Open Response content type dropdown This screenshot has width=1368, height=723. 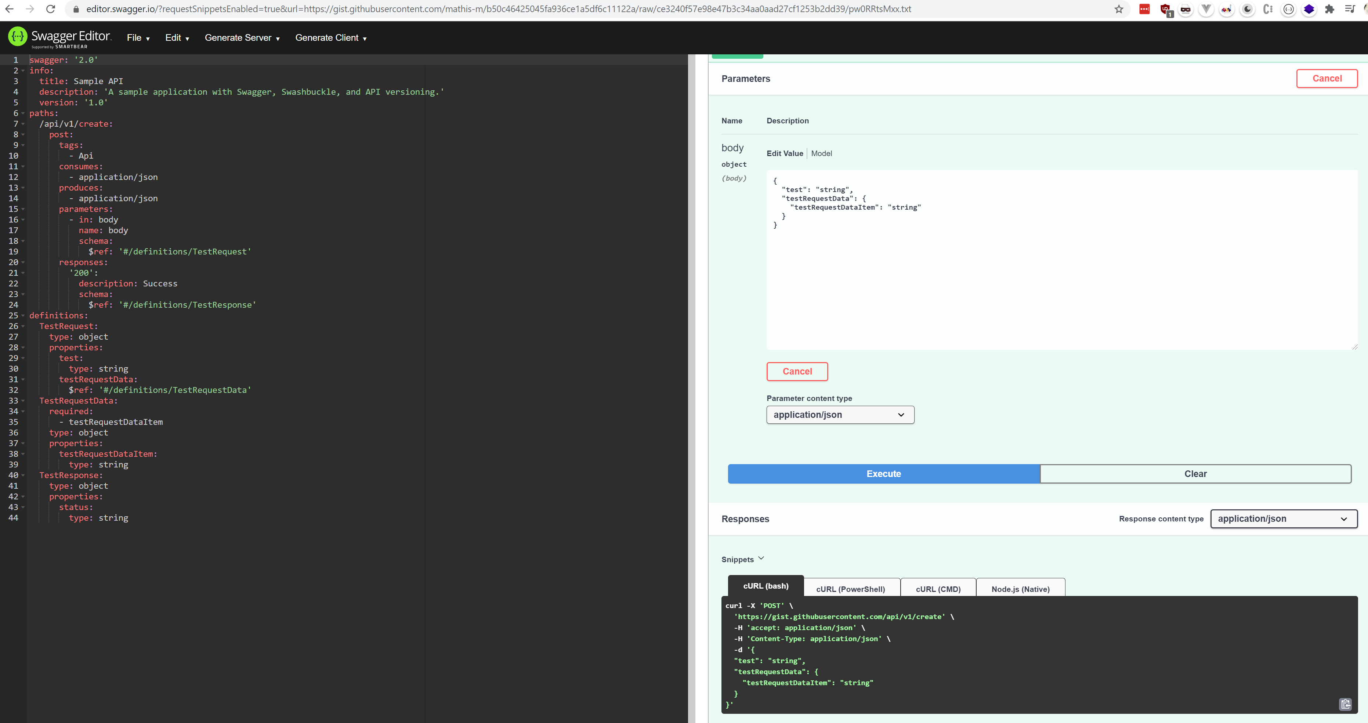(x=1283, y=519)
